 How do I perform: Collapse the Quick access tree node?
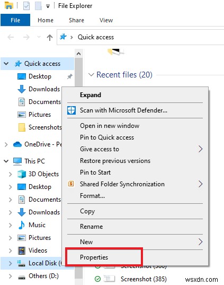coord(6,64)
